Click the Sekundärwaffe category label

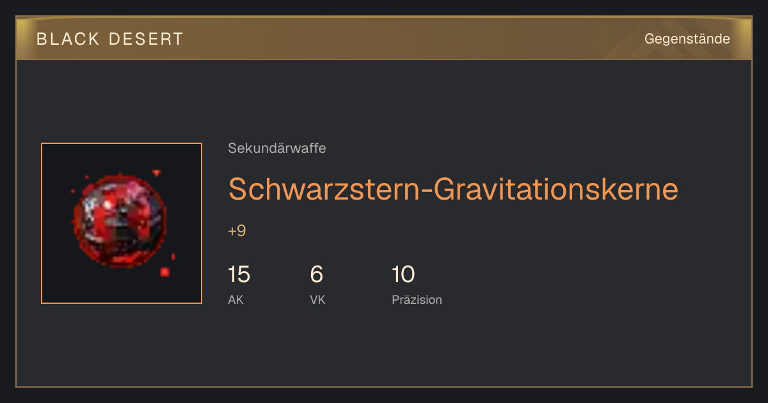tap(277, 148)
